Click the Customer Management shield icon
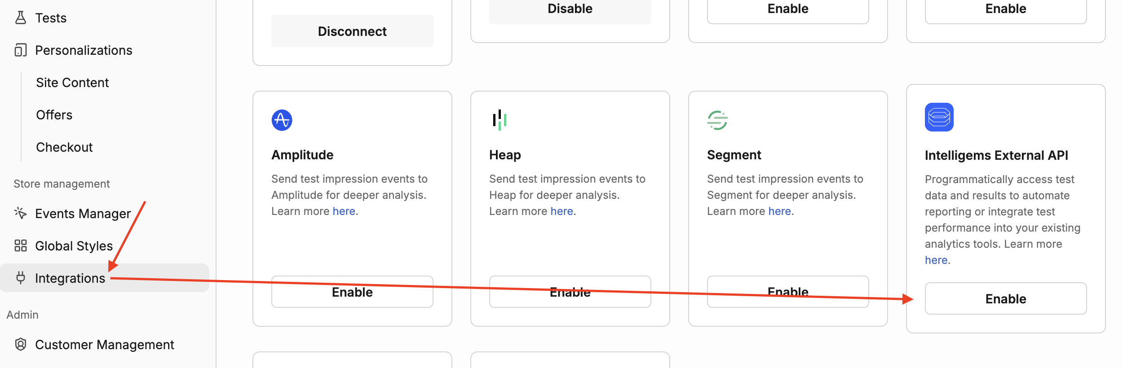This screenshot has height=368, width=1123. [21, 344]
